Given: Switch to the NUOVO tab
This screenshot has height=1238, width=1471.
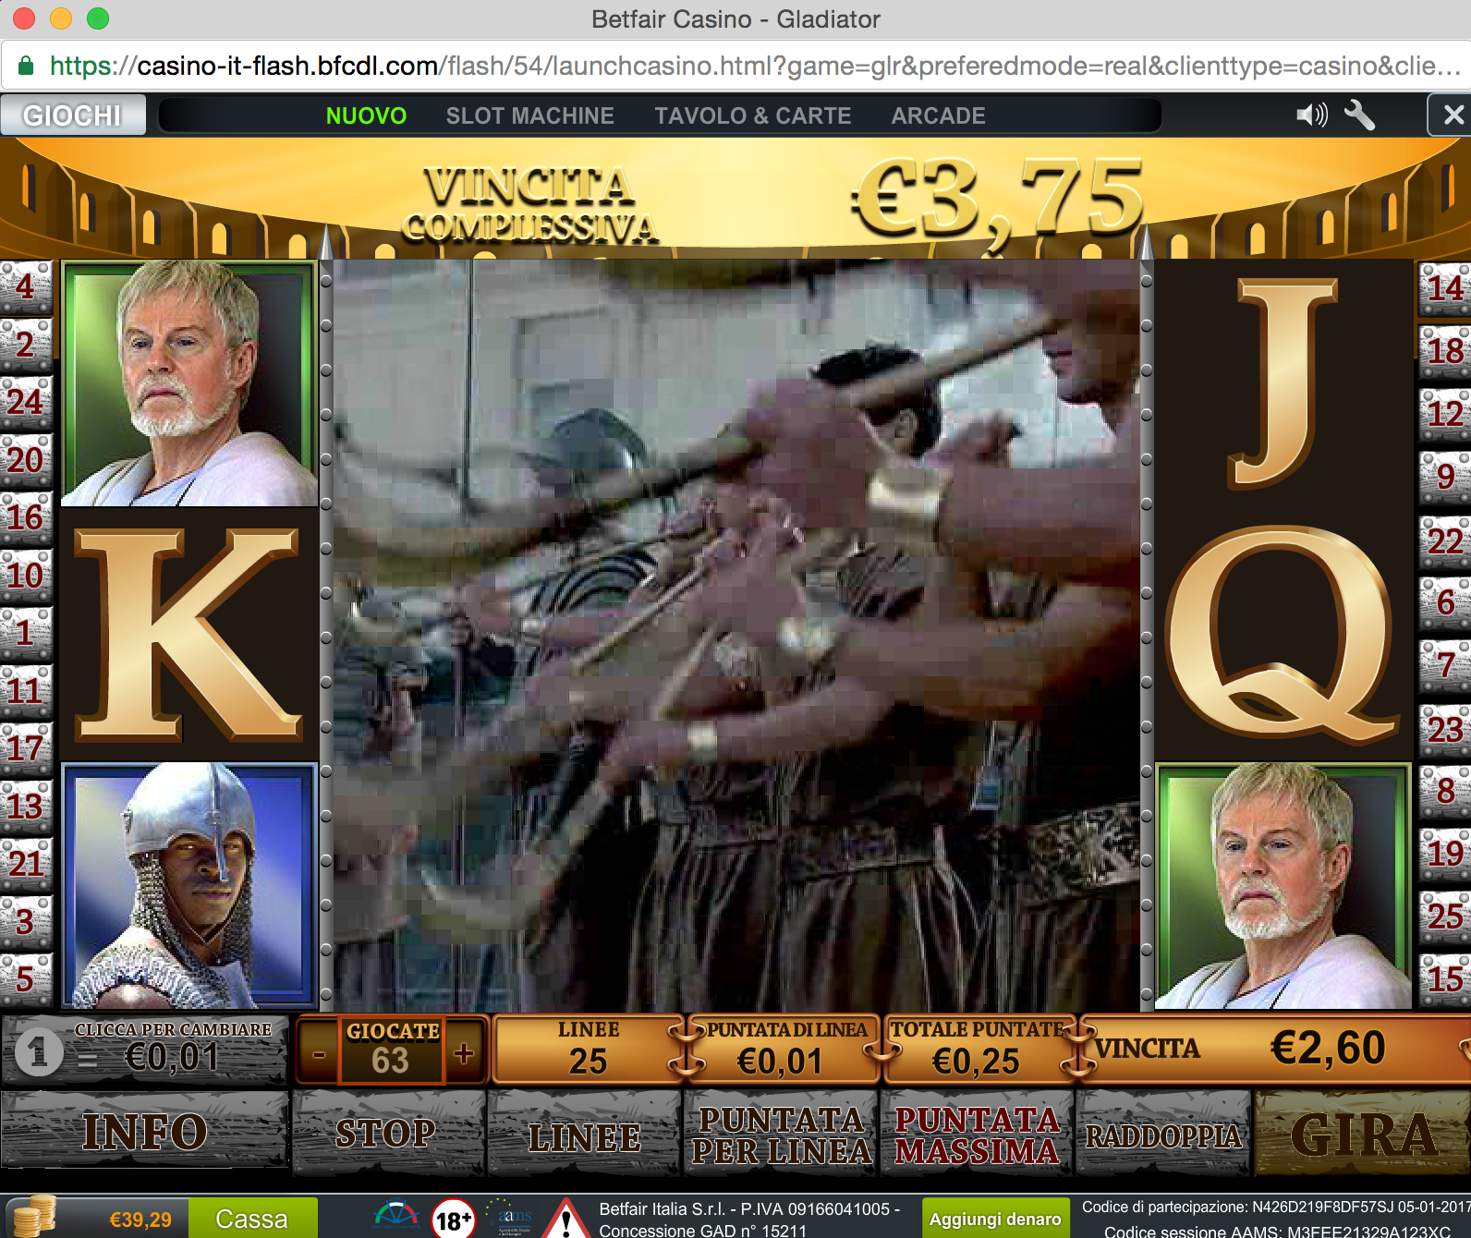Looking at the screenshot, I should [x=366, y=115].
